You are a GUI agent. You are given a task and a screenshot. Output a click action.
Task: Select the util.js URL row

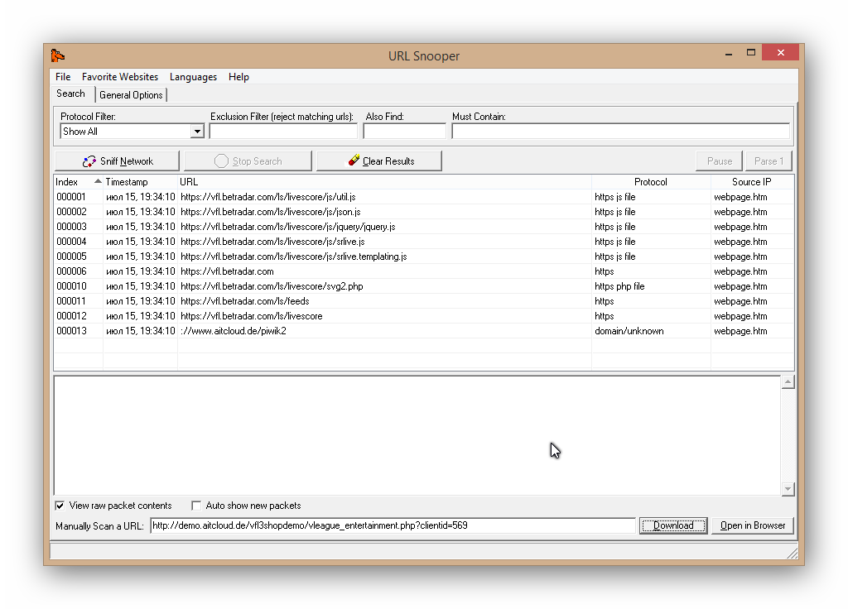click(424, 197)
